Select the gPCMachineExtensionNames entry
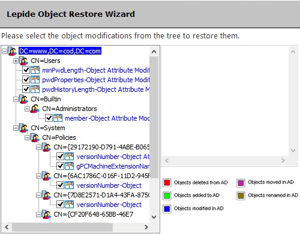 [113, 166]
